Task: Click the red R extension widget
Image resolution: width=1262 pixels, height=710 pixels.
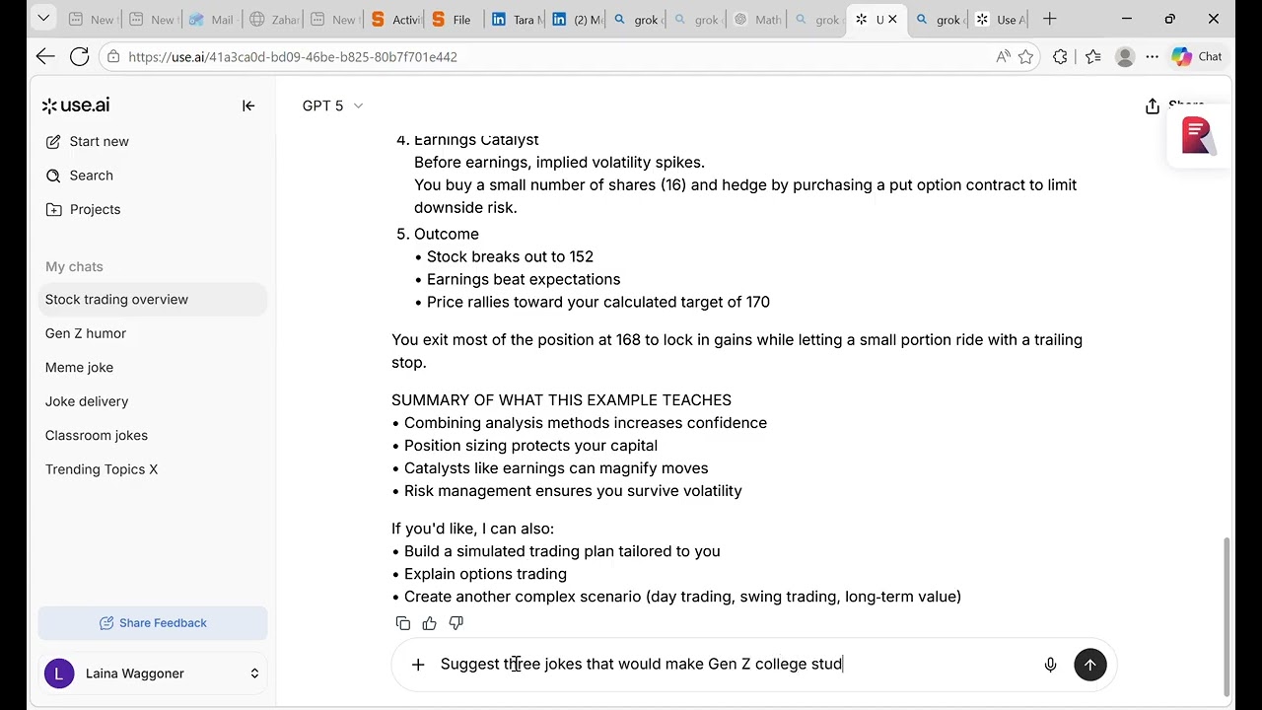Action: 1198,135
